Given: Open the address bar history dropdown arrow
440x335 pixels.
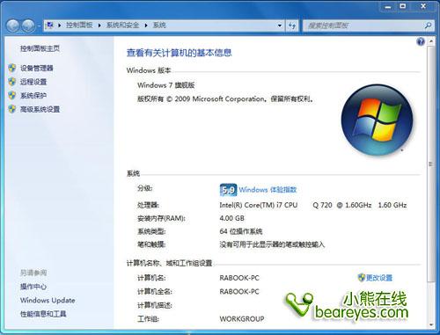Looking at the screenshot, I should (x=280, y=25).
